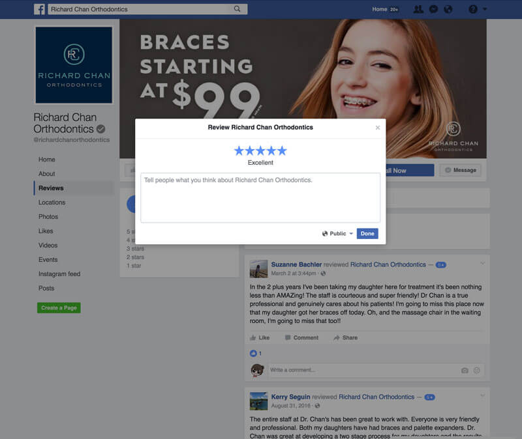Screen dimensions: 522x439
Task: Open Kerry Seguin's profile link
Action: pyautogui.click(x=290, y=397)
